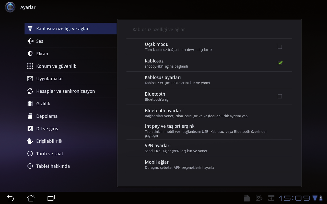Click the brightness icon next to Ekran

[x=30, y=54]
